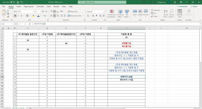This screenshot has width=202, height=109.
Task: Toggle AutoSave switch
Action: [x=13, y=2]
